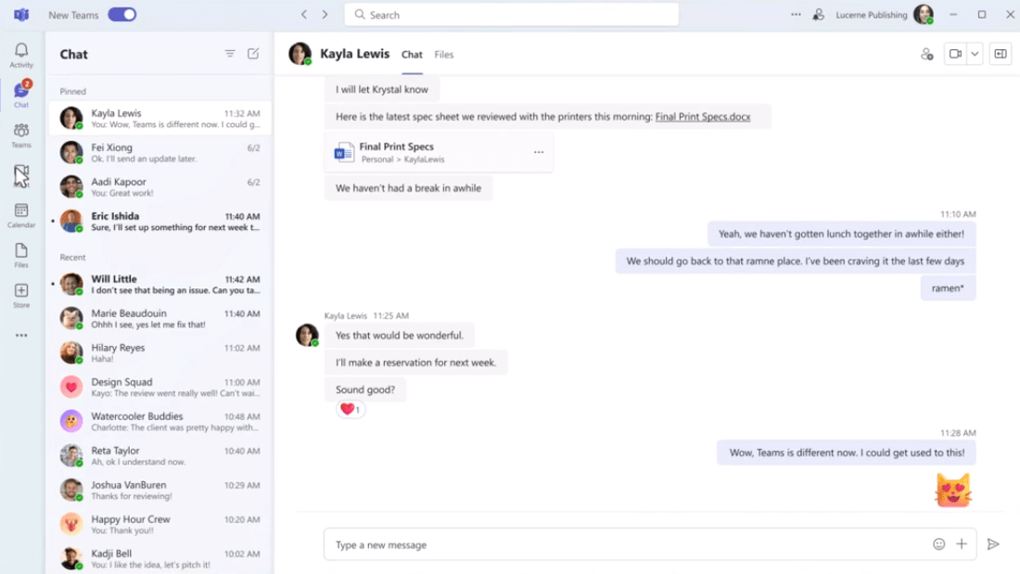1020x574 pixels.
Task: Open Files in the app rail
Action: (x=21, y=255)
